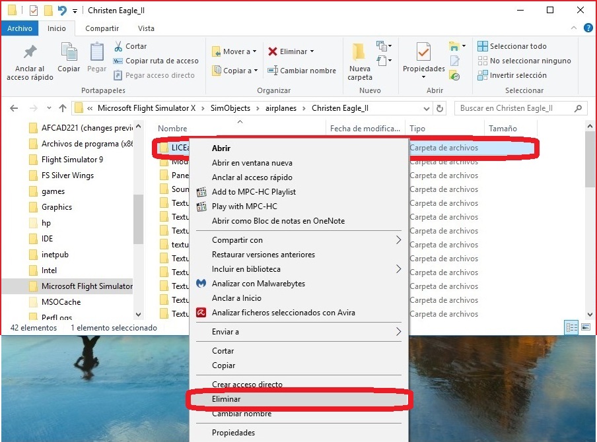
Task: Expand the Eliminar ribbon dropdown arrow
Action: tap(312, 51)
